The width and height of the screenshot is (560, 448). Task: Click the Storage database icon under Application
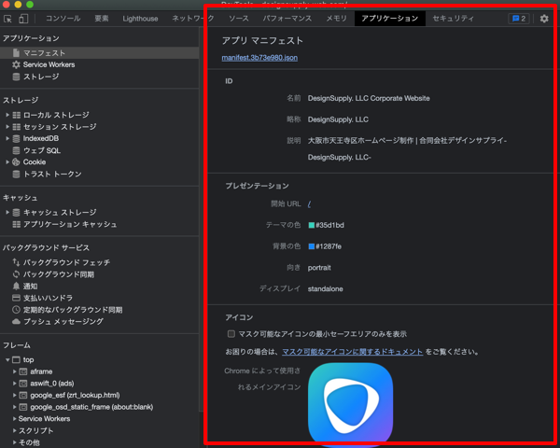16,77
